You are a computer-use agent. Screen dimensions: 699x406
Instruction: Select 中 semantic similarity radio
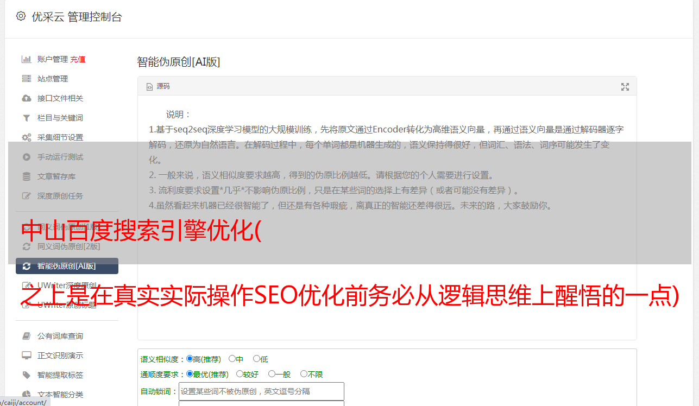click(232, 359)
